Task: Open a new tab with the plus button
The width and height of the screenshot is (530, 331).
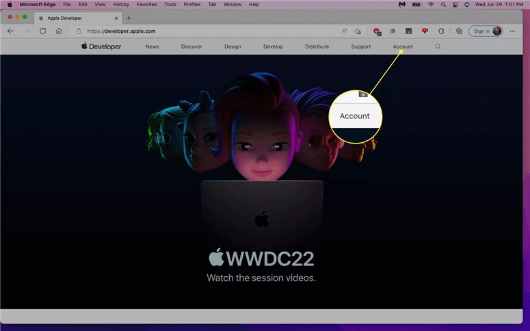Action: click(x=129, y=18)
